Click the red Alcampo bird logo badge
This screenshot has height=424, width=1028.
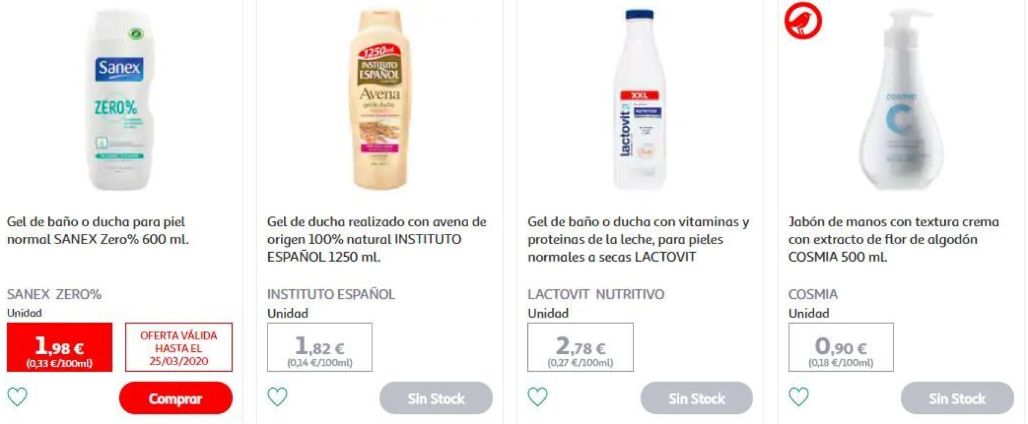(803, 20)
